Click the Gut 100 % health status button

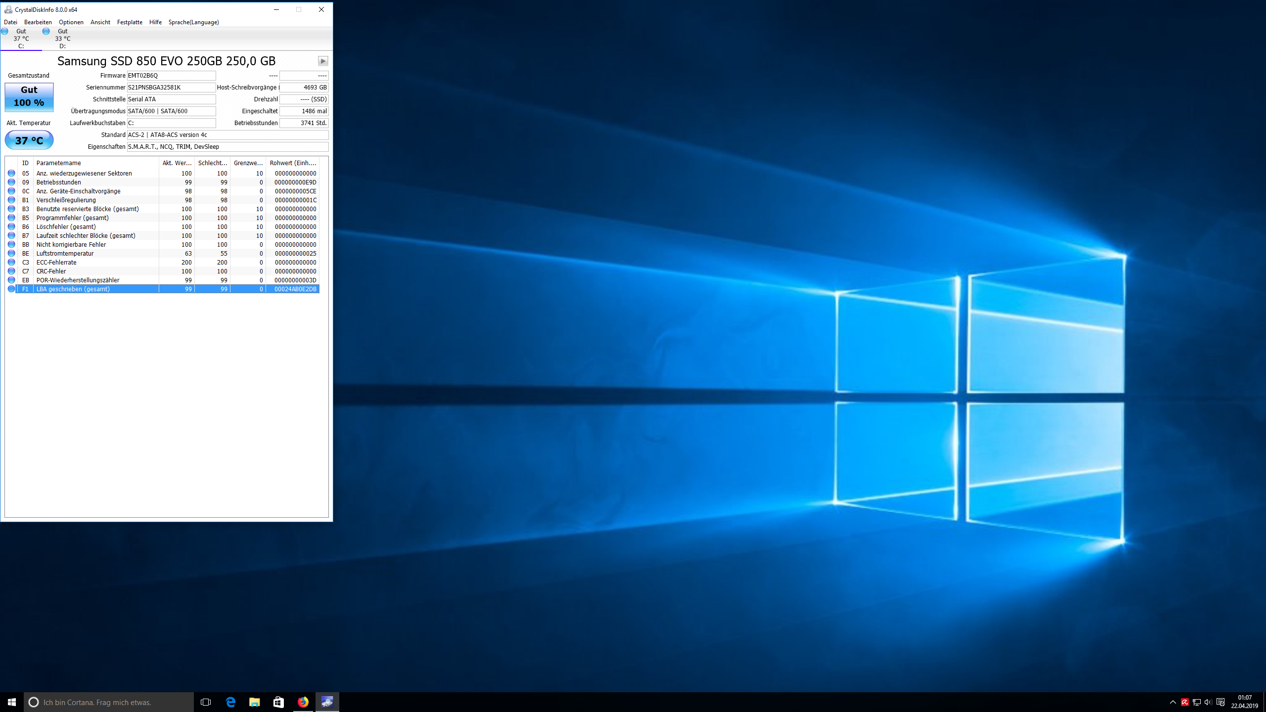point(29,96)
